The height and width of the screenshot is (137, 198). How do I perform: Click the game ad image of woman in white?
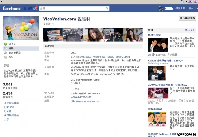coord(158,93)
